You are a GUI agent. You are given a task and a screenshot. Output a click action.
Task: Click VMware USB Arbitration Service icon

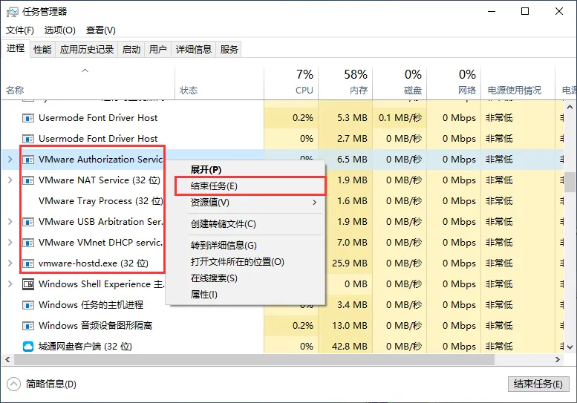[x=28, y=222]
